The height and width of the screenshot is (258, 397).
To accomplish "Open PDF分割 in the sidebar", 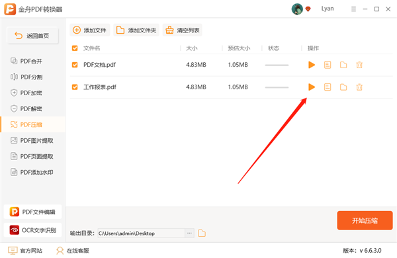I will coord(33,77).
